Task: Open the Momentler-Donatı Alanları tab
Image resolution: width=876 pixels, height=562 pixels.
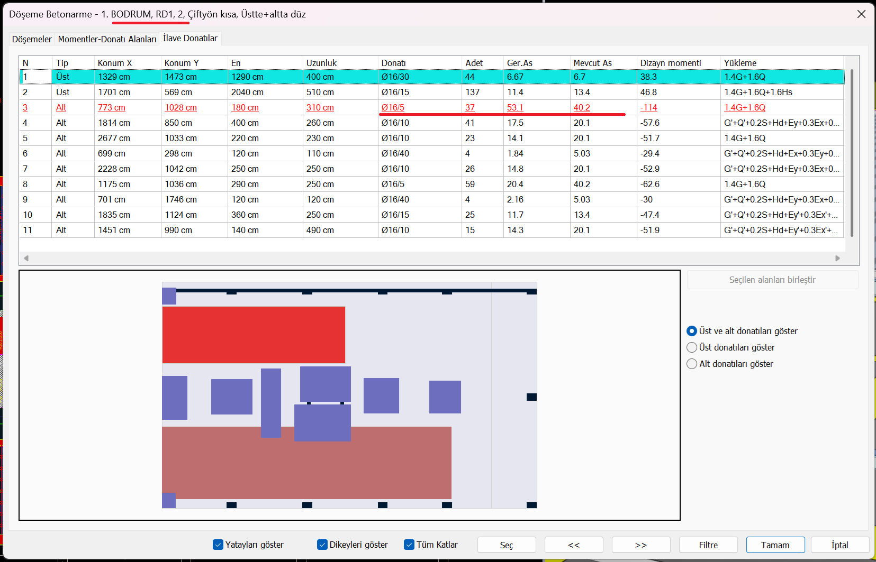Action: (x=107, y=39)
